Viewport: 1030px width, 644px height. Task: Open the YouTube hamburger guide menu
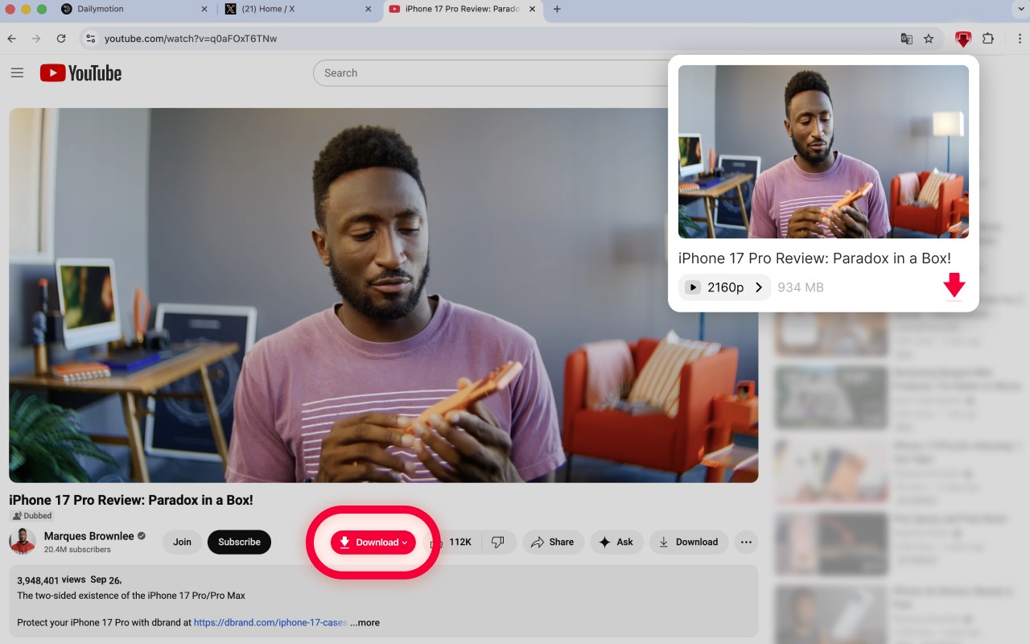pos(17,73)
